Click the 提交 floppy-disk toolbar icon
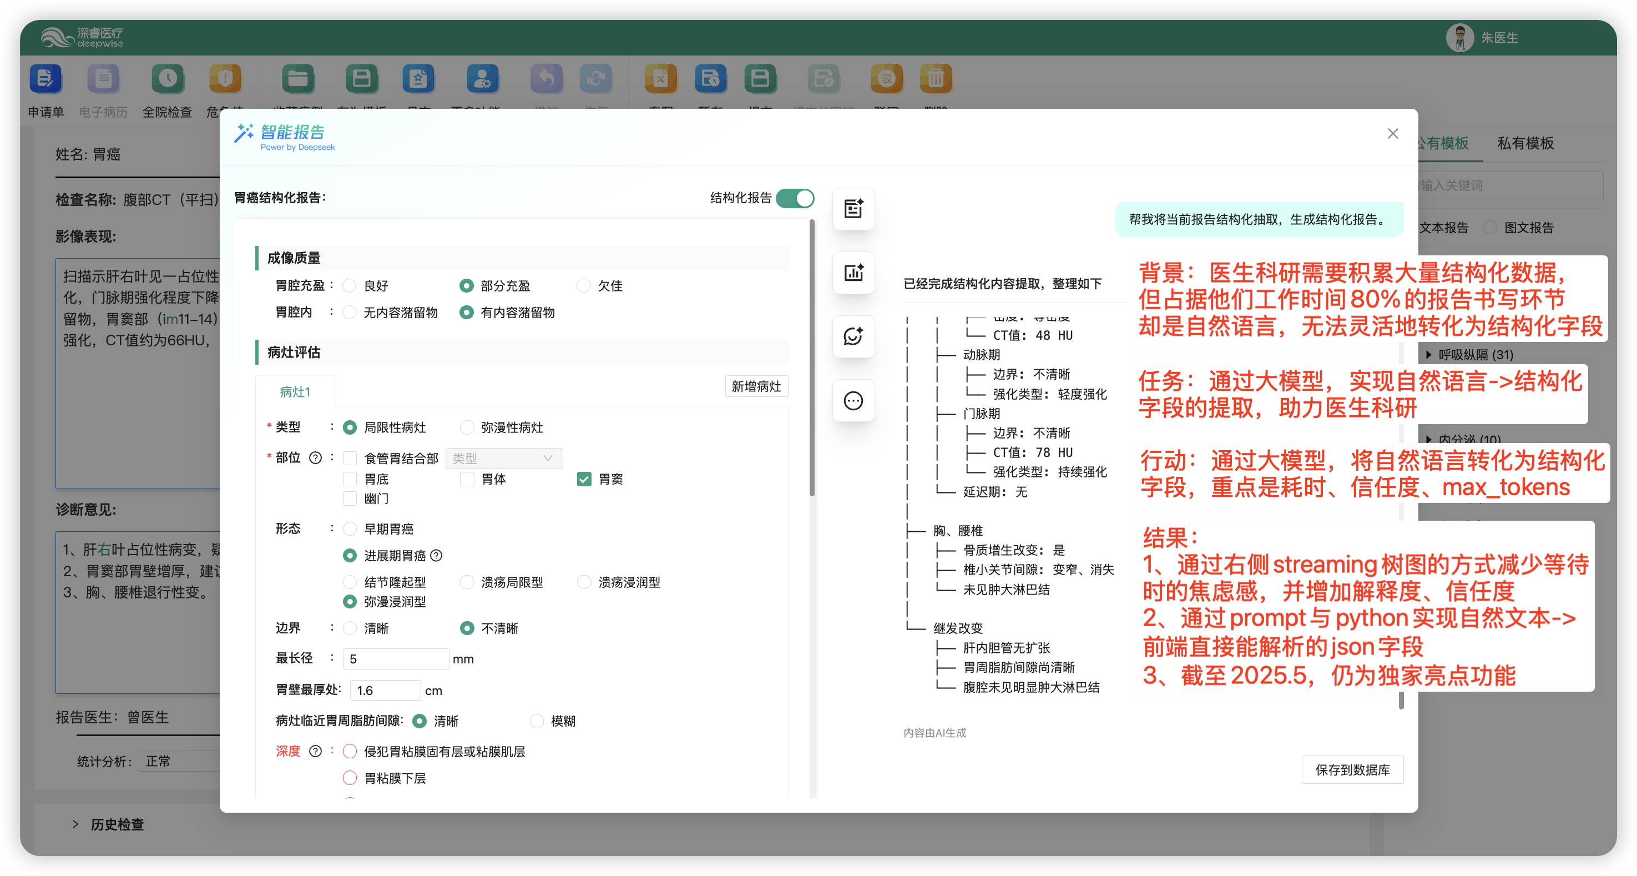The width and height of the screenshot is (1637, 876). point(761,79)
